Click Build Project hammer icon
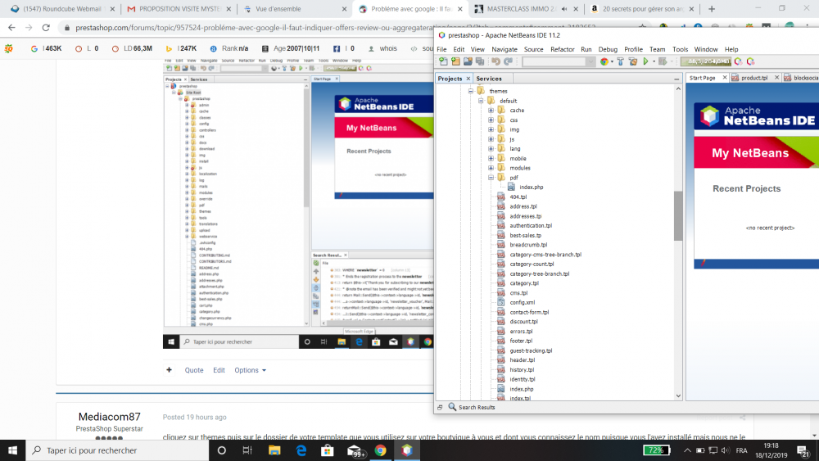Viewport: 819px width, 461px height. click(x=621, y=61)
